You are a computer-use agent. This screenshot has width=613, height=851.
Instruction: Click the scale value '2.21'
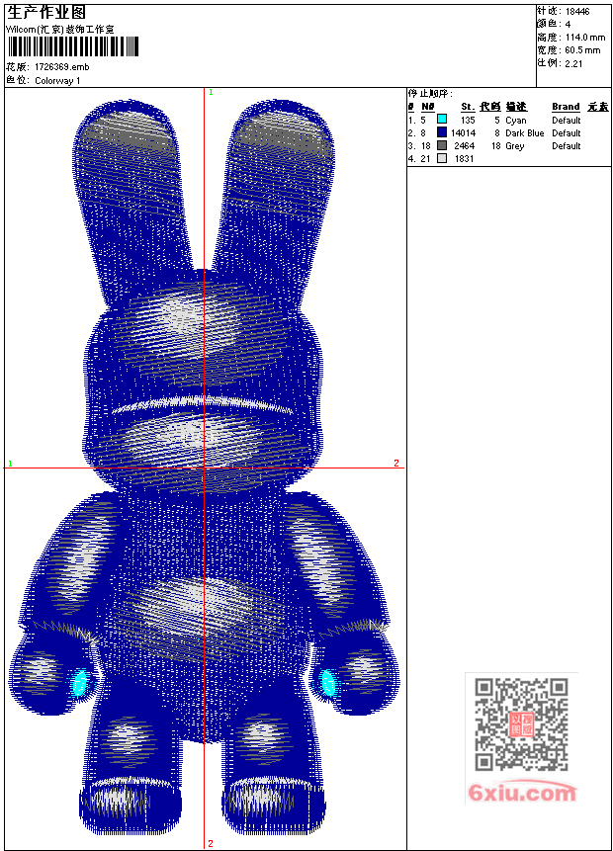pos(573,63)
